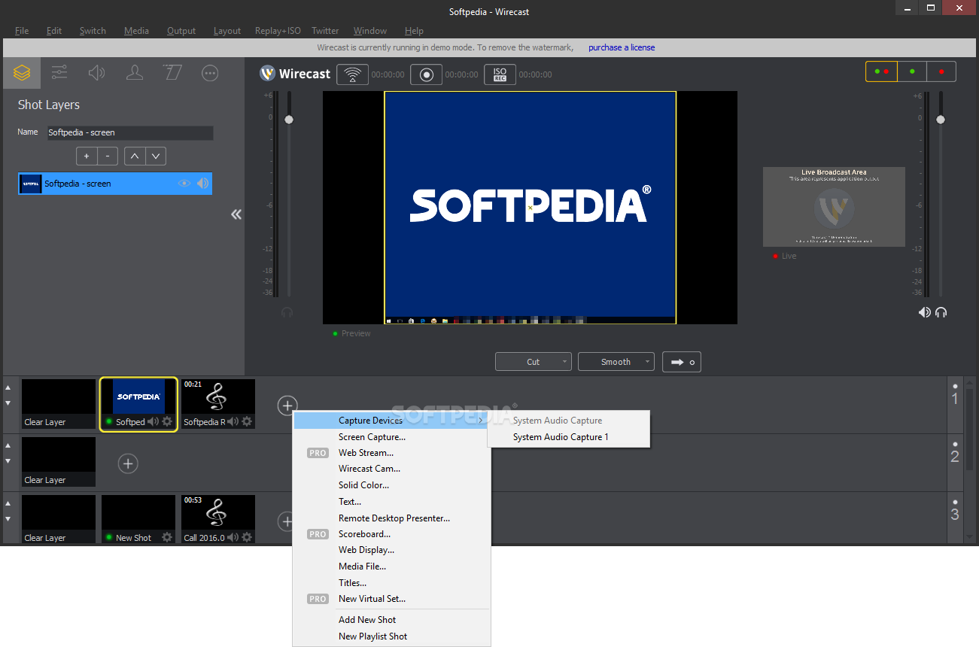Click the headphones icon under left meter
The width and height of the screenshot is (979, 647).
pos(287,312)
